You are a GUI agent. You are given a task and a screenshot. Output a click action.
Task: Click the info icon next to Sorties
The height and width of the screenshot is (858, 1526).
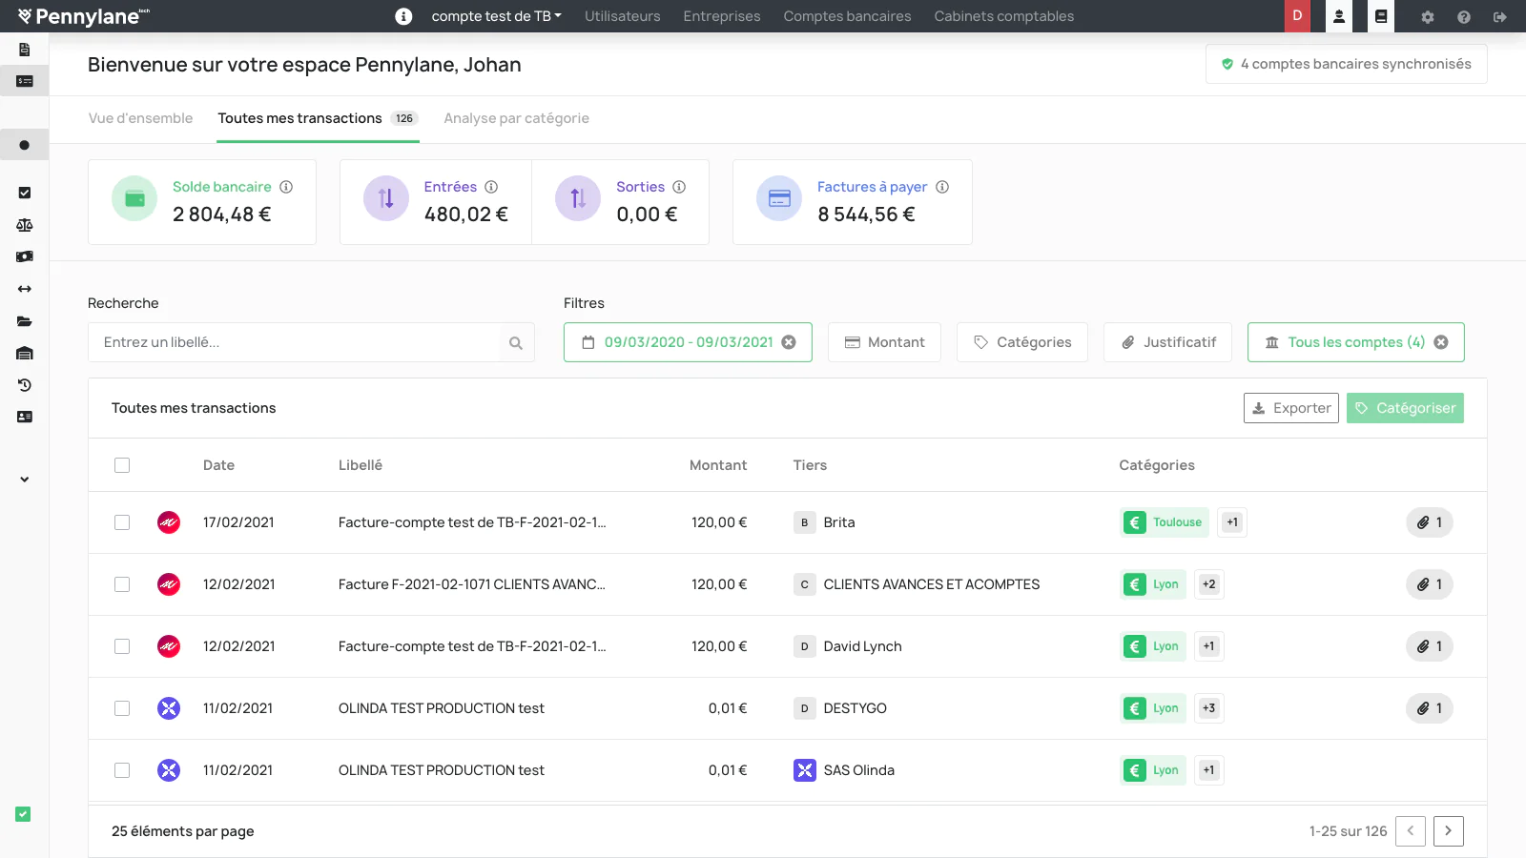click(679, 187)
